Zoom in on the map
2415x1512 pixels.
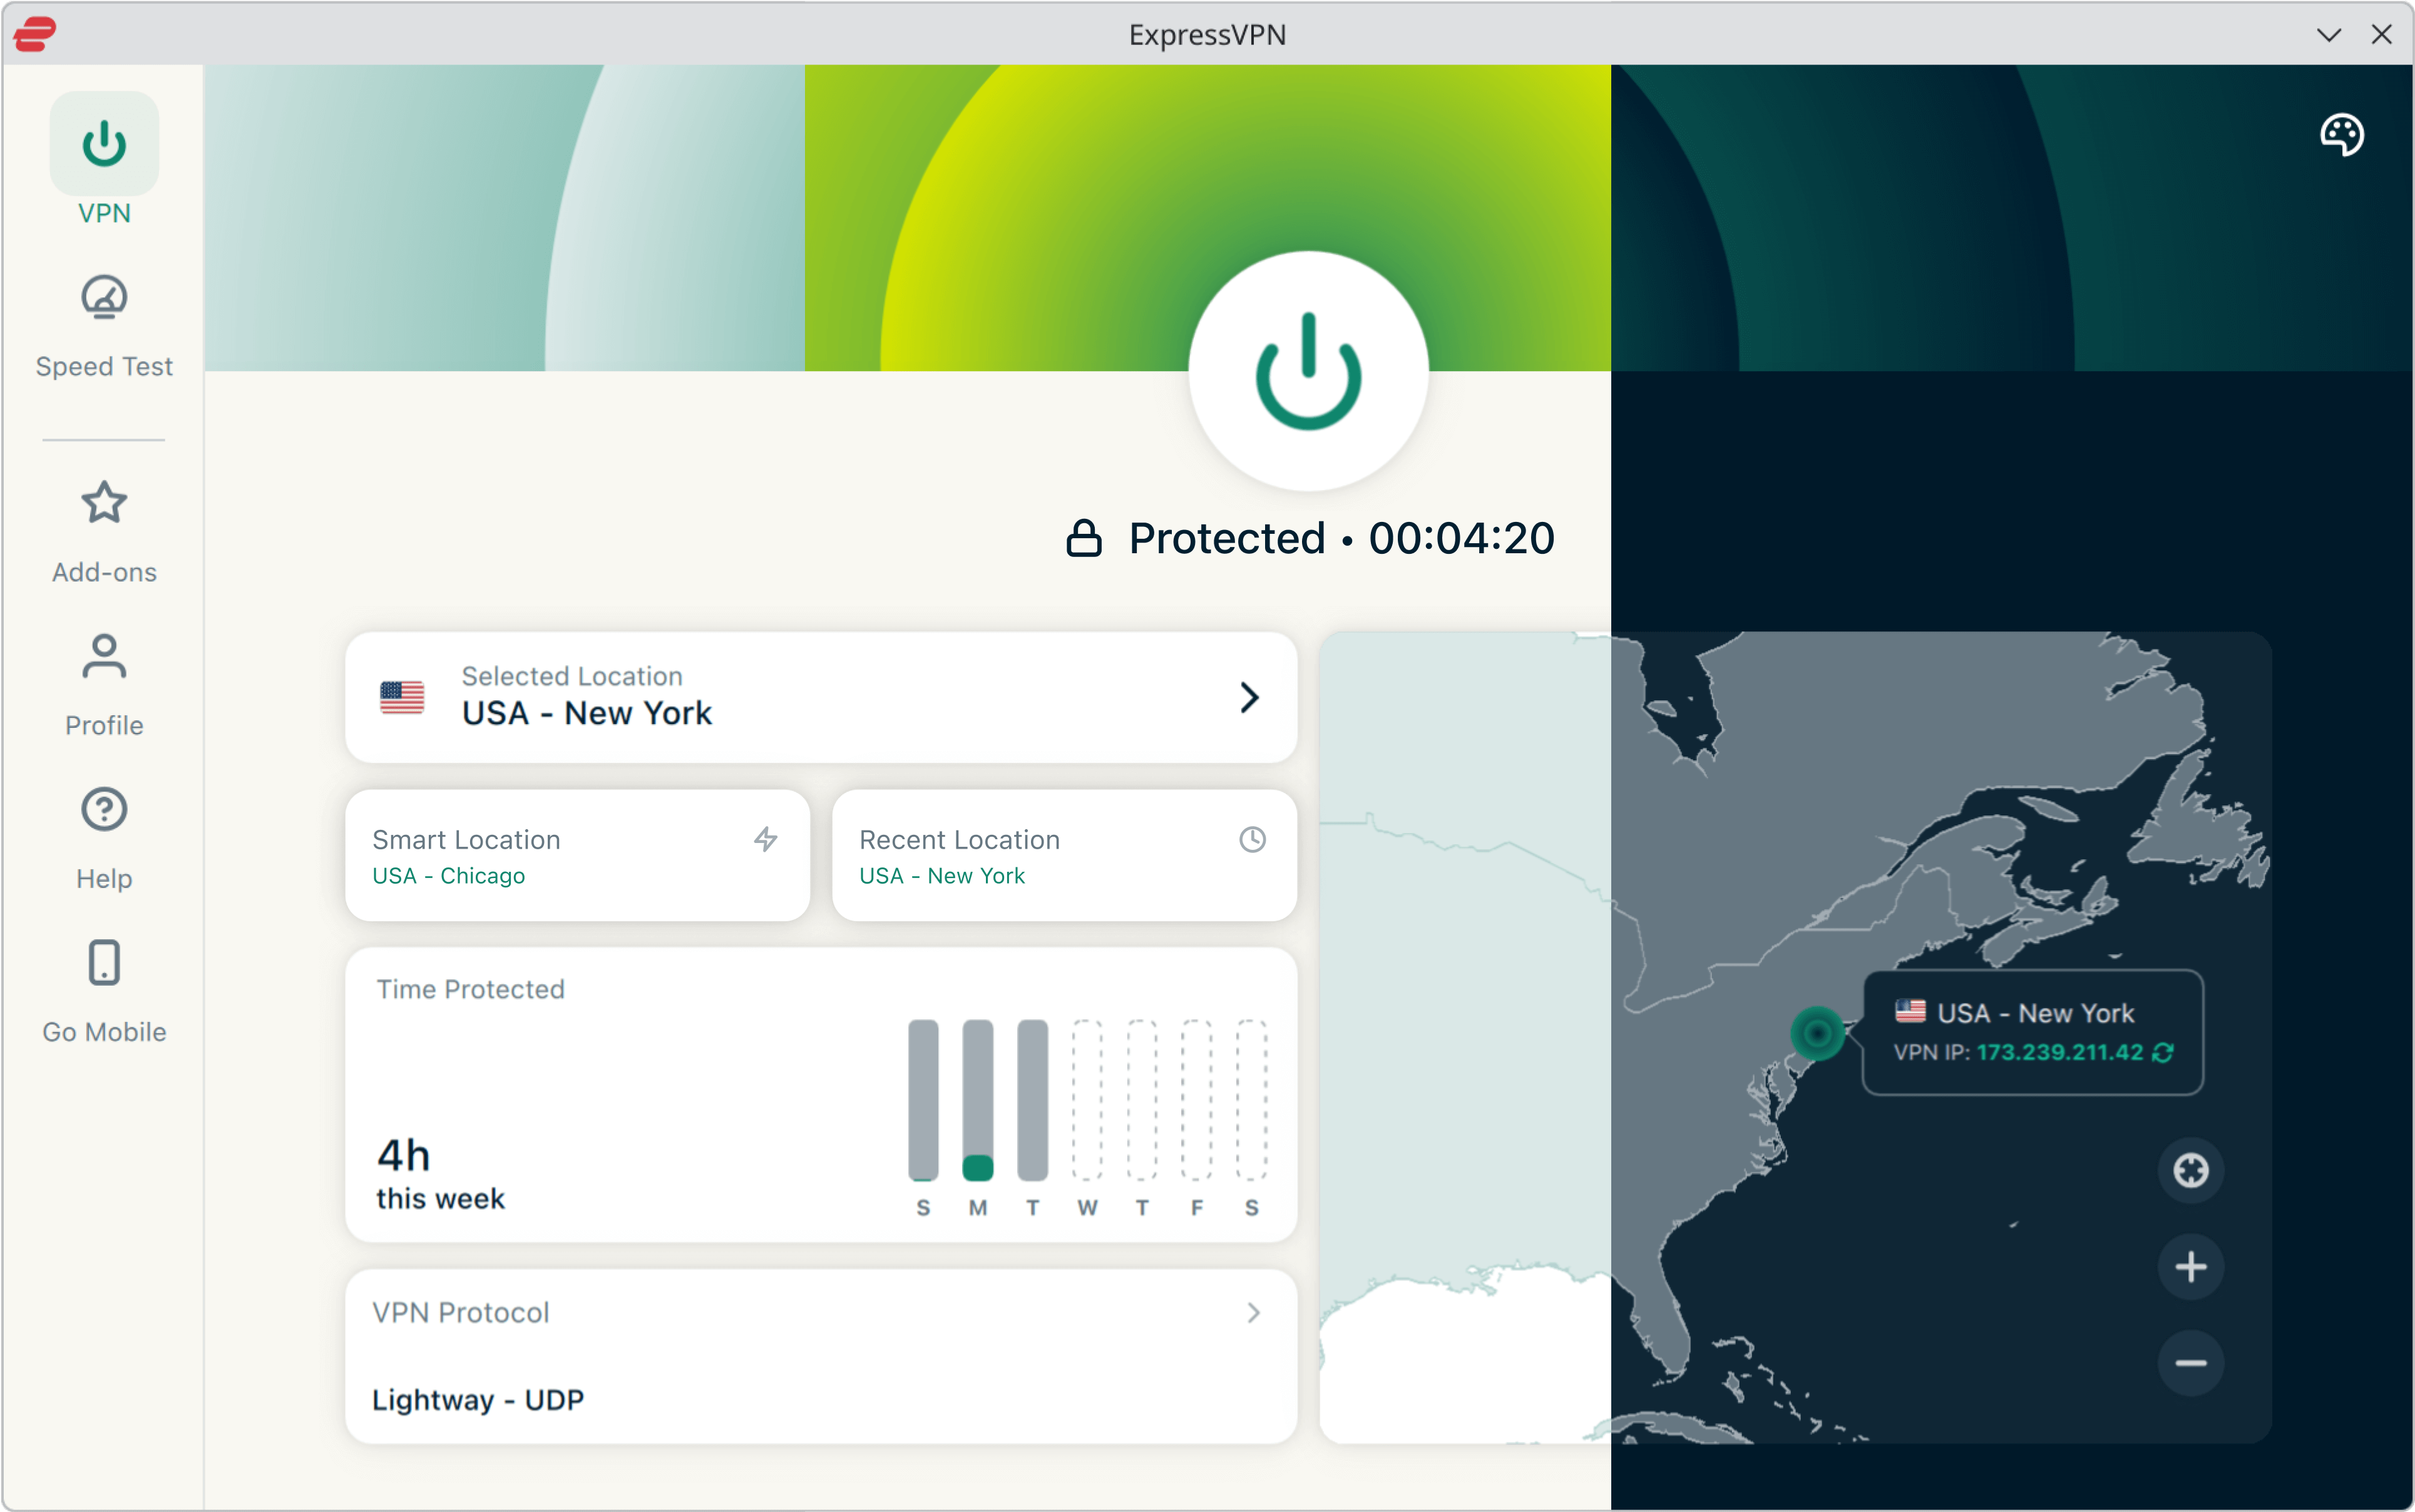2190,1267
